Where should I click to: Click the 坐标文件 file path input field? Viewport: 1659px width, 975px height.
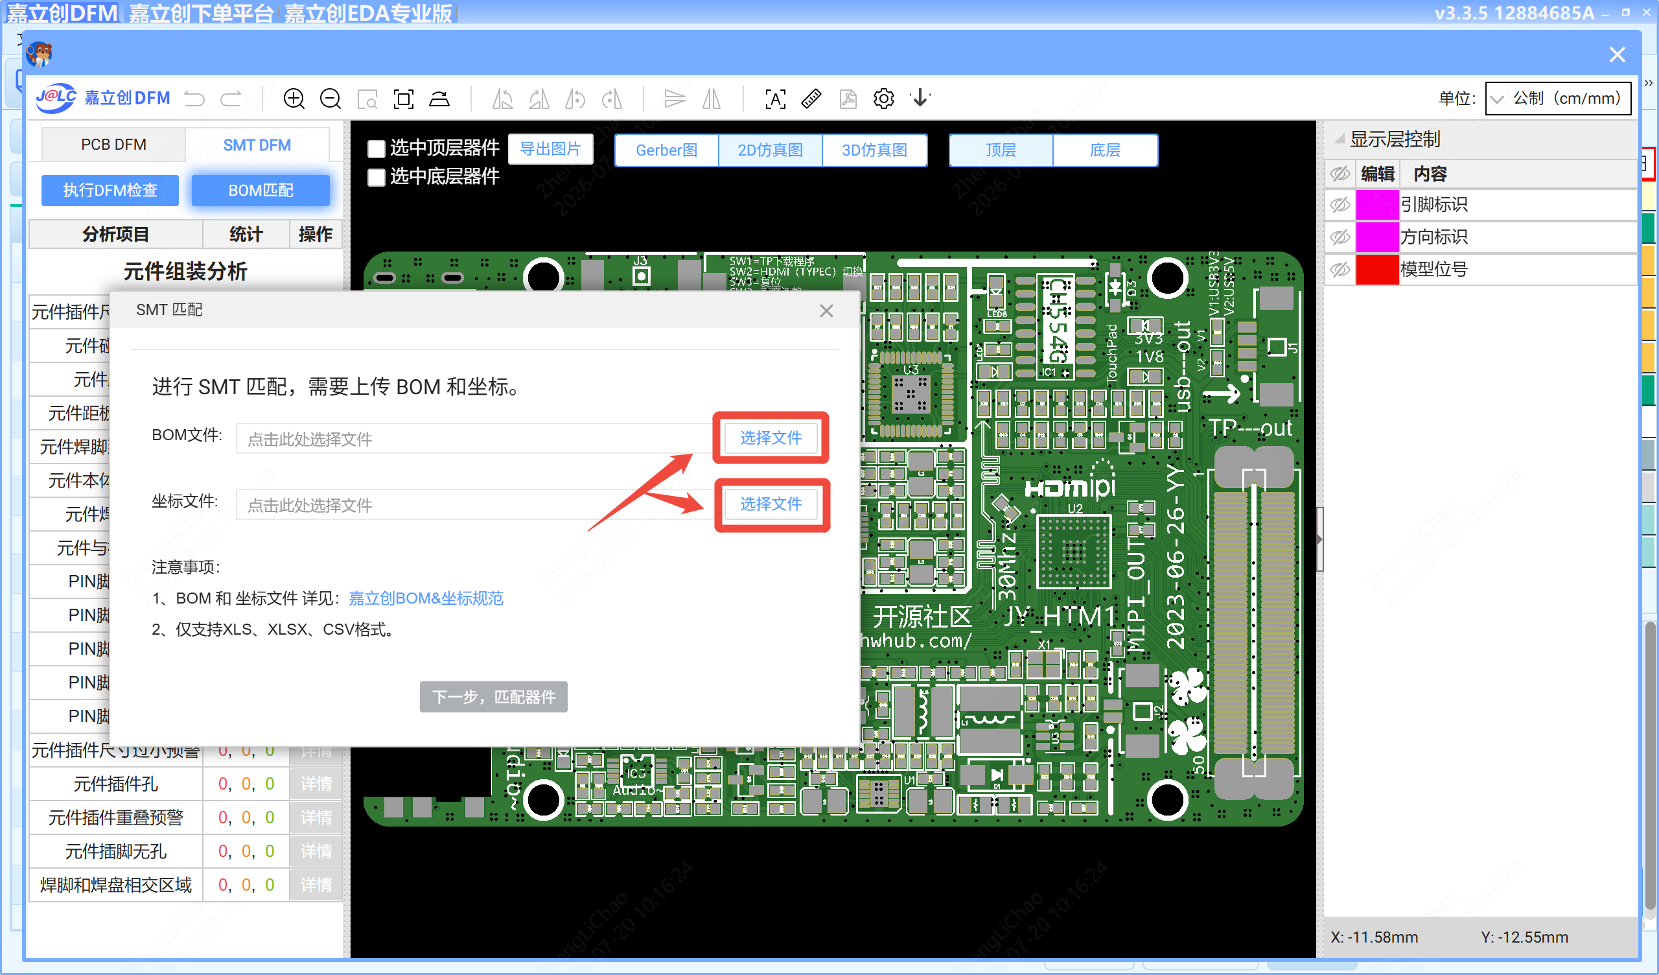(x=474, y=504)
